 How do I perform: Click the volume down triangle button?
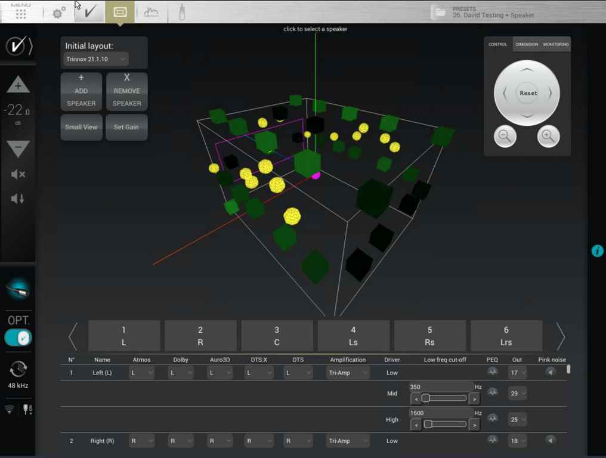[x=18, y=148]
